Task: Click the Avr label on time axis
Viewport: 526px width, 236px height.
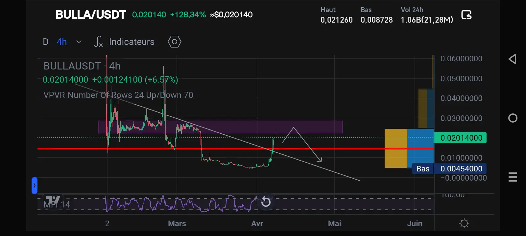Action: click(257, 224)
